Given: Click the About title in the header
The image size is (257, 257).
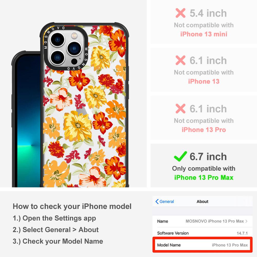Looking at the screenshot, I should pos(203,201).
